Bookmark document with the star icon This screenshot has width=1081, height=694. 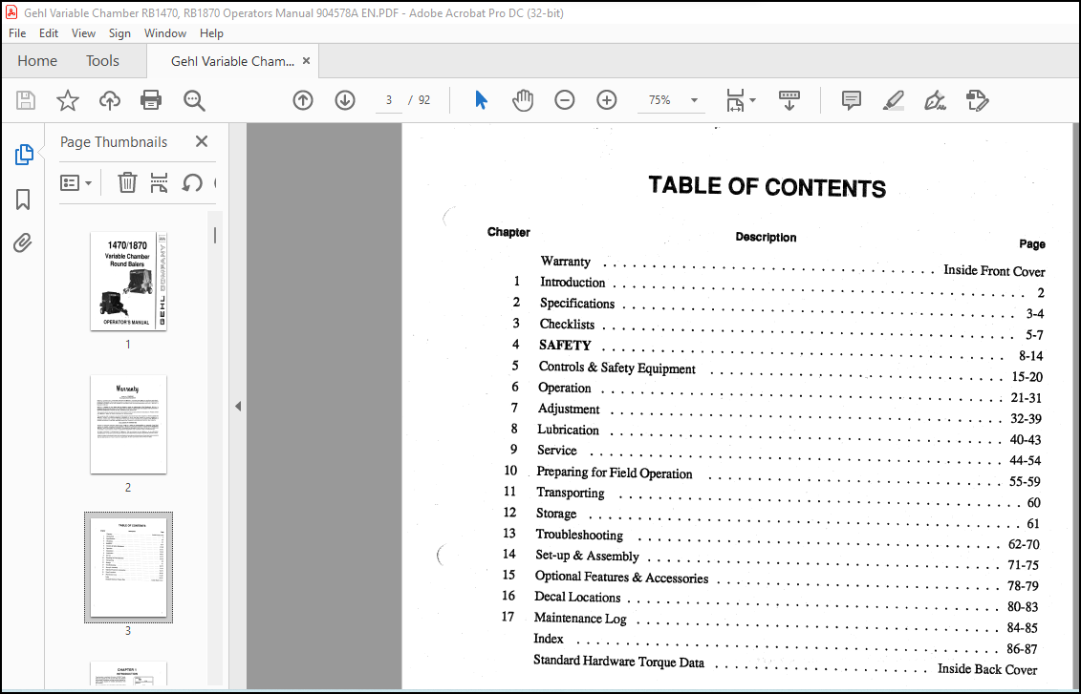68,100
